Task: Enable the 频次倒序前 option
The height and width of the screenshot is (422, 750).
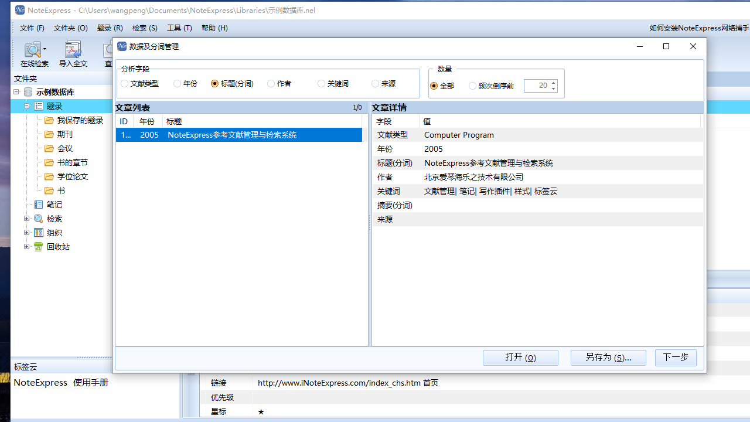Action: [x=472, y=86]
